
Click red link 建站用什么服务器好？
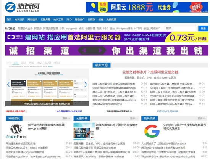point(16,111)
